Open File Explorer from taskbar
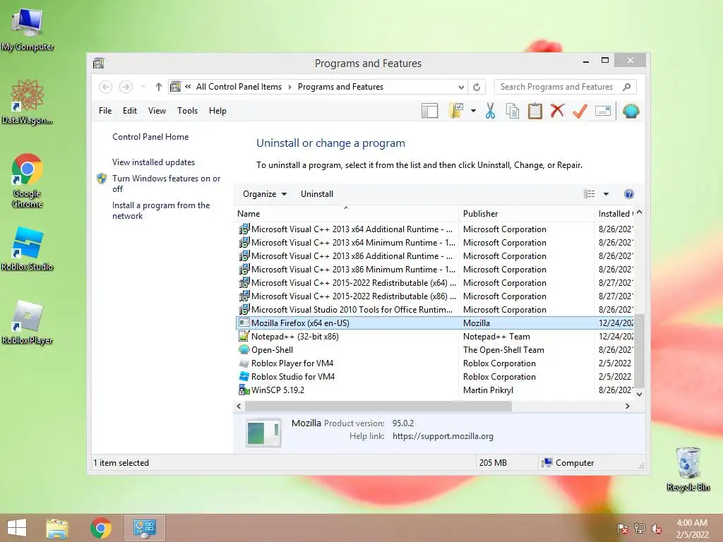Image resolution: width=723 pixels, height=542 pixels. click(57, 528)
